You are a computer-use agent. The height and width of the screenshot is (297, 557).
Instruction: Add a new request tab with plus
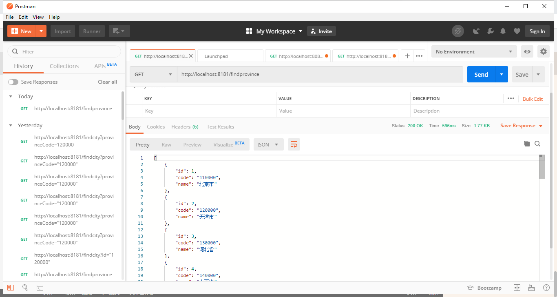pos(407,56)
